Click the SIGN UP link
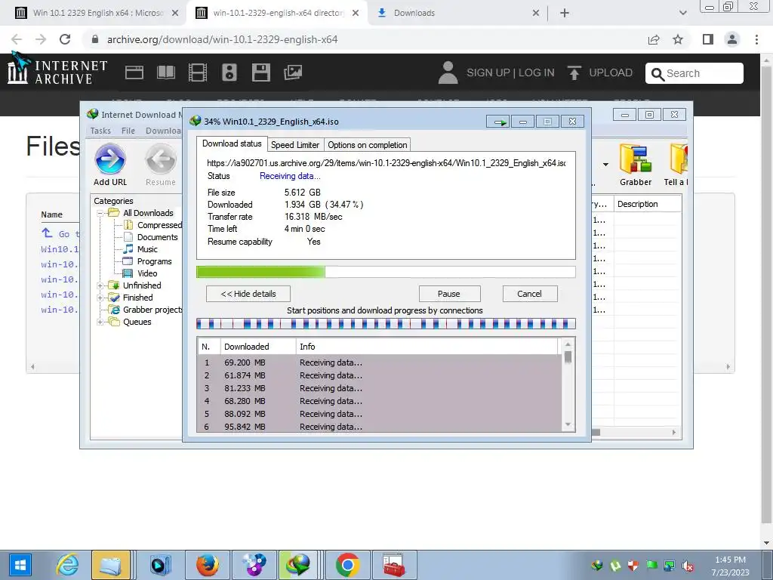The height and width of the screenshot is (580, 773). point(488,72)
